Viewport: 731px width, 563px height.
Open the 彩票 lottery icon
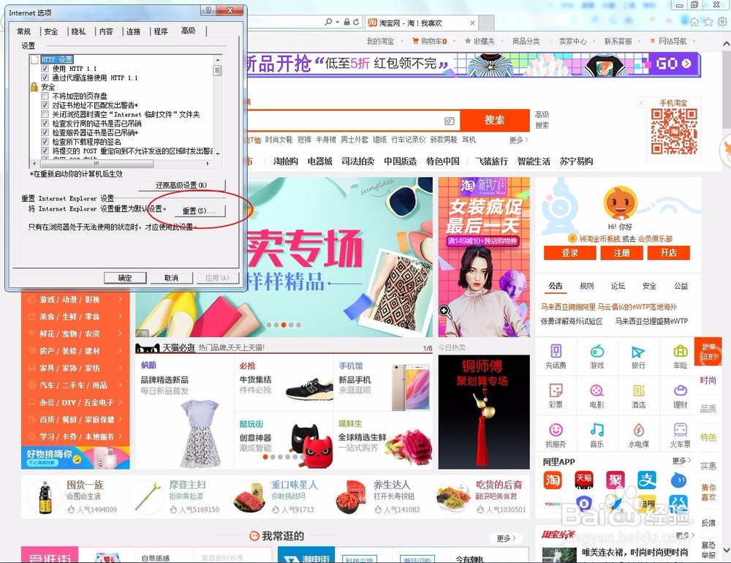(x=556, y=390)
